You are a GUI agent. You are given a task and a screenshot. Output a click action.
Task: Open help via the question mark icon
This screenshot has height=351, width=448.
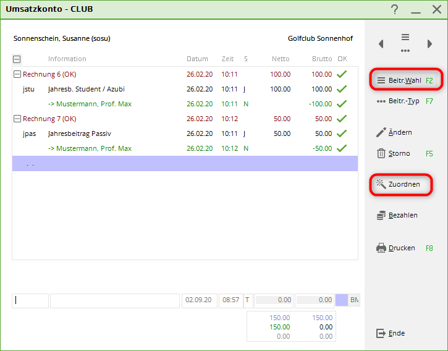[x=395, y=9]
